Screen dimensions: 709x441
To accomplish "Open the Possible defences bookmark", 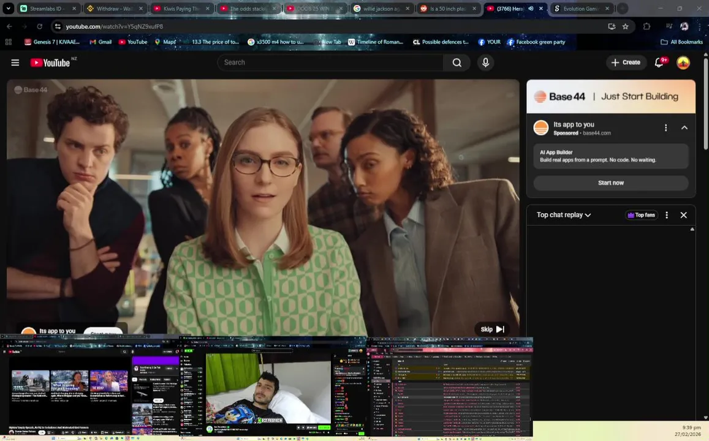I will [x=441, y=42].
